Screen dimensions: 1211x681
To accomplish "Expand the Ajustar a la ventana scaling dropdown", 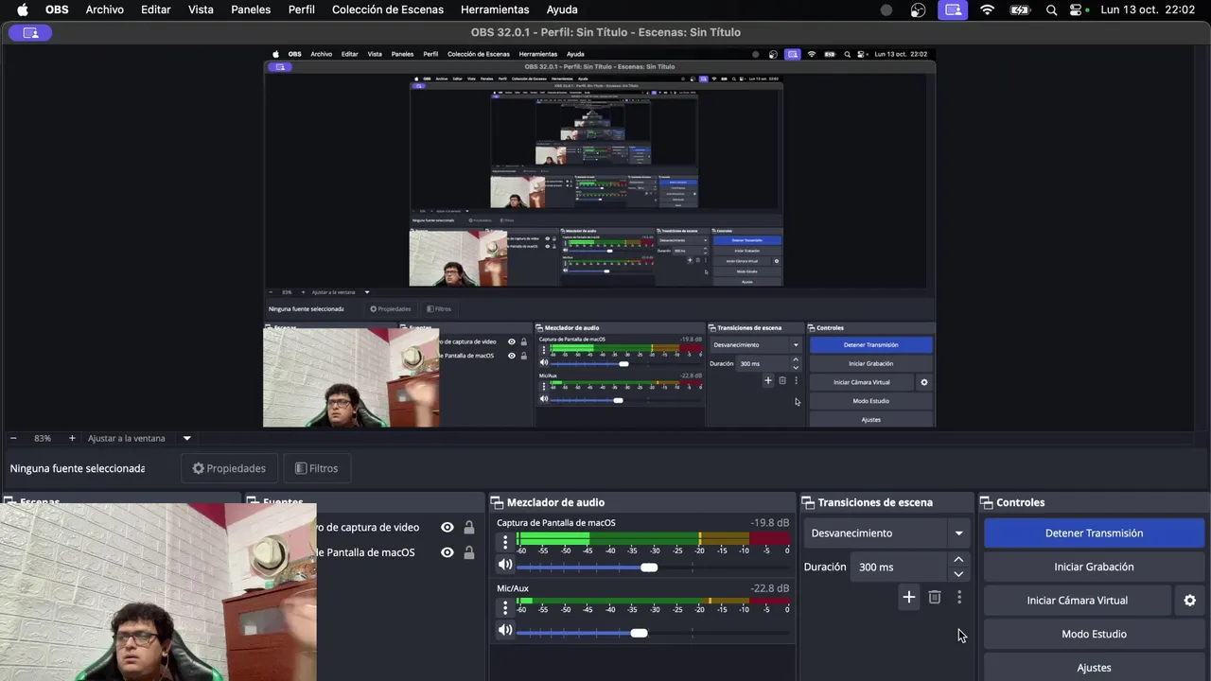I will (186, 438).
